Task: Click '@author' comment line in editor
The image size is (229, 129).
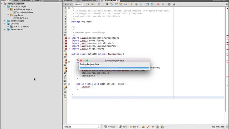Action: click(89, 33)
